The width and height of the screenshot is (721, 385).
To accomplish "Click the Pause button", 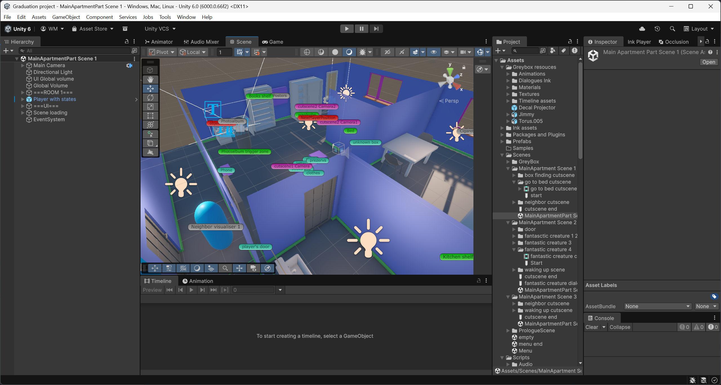I will tap(361, 29).
